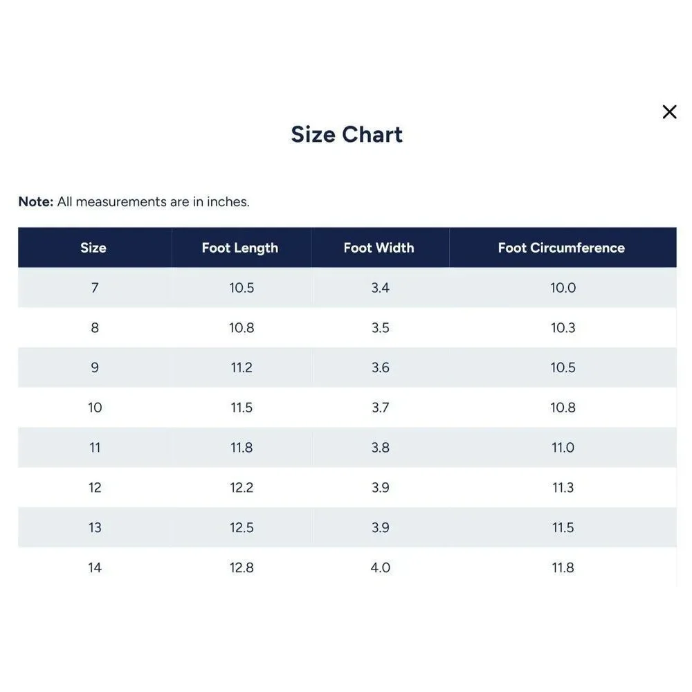Click the Size column header
Image resolution: width=692 pixels, height=692 pixels.
pyautogui.click(x=94, y=247)
